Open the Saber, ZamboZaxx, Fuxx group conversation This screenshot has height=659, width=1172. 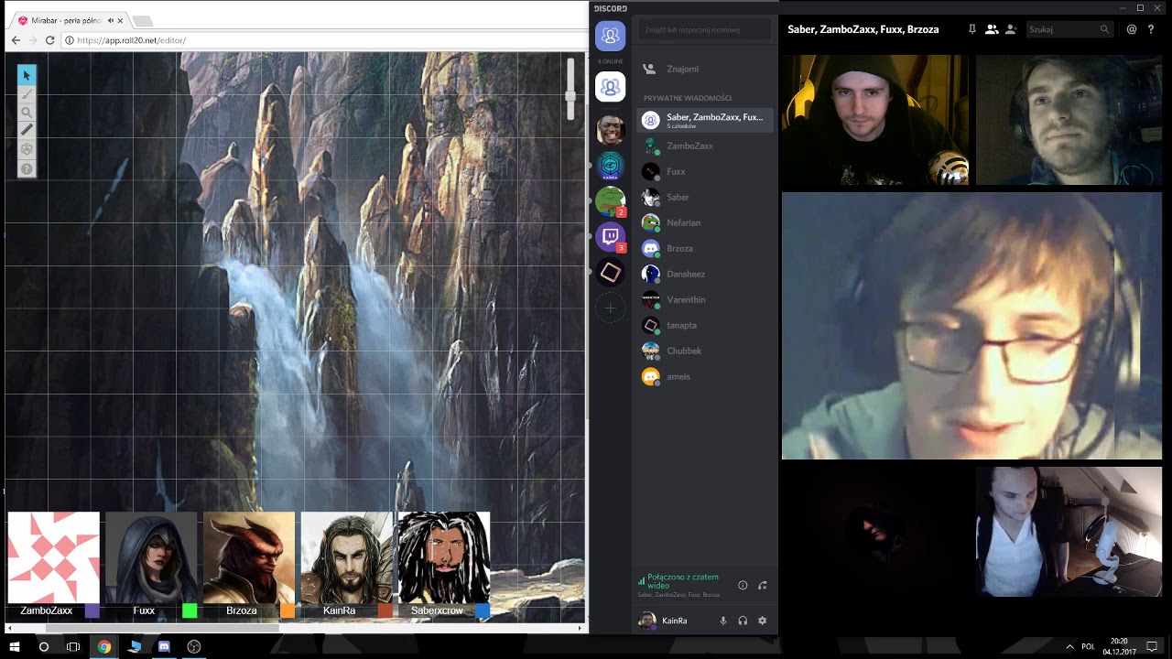point(705,120)
